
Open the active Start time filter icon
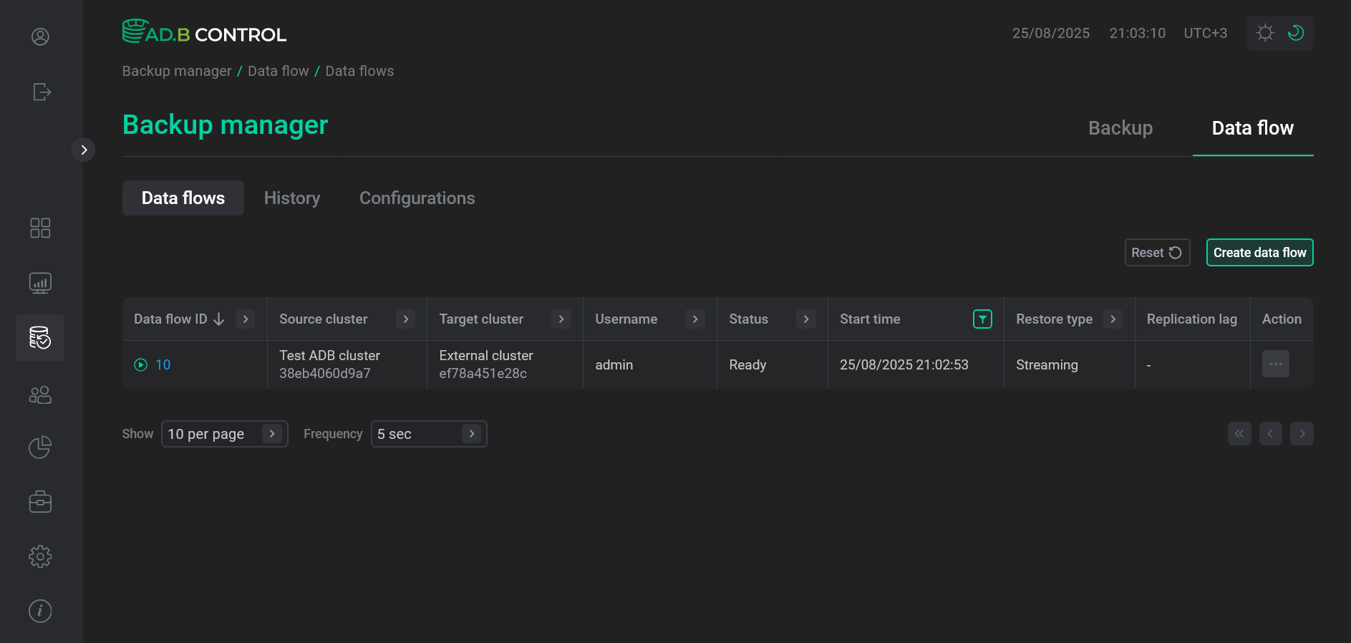point(982,319)
